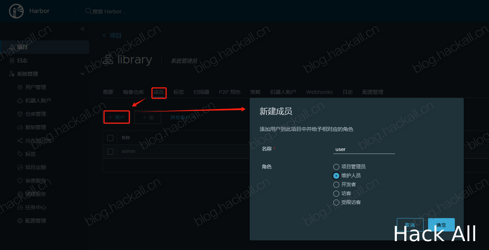Click the Harbor title text
489x250 pixels.
[x=39, y=11]
